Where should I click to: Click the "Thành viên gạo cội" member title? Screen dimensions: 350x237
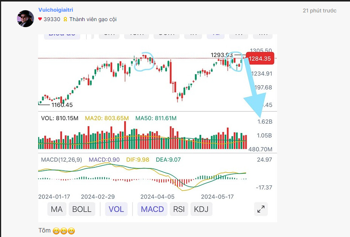[x=93, y=19]
